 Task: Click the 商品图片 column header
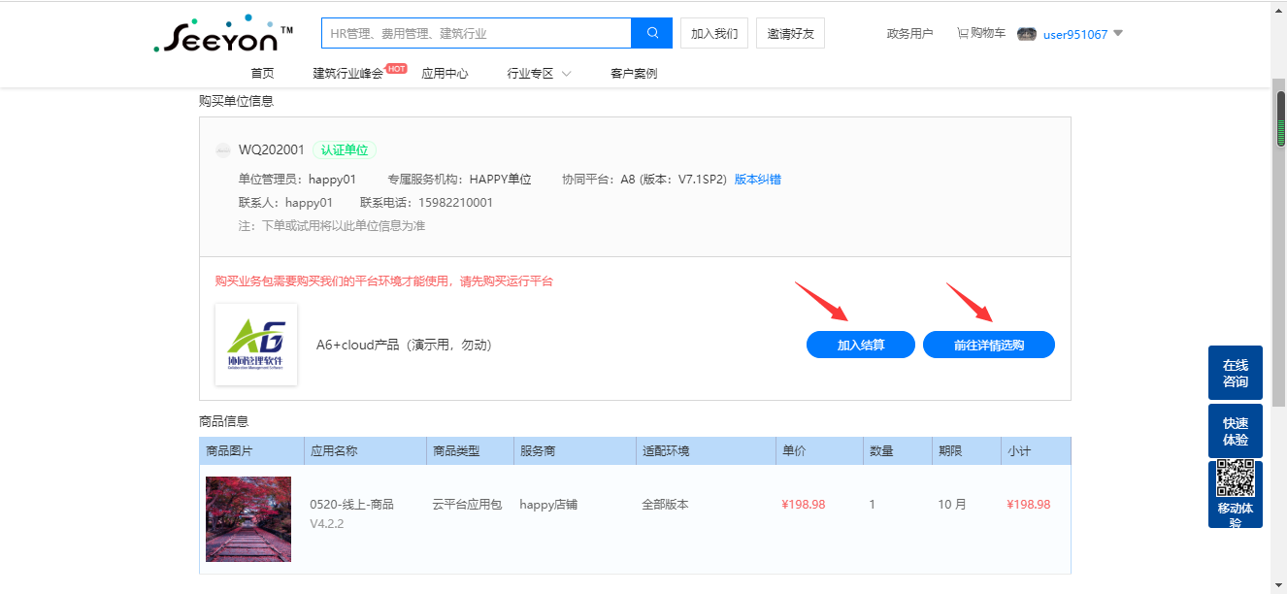pyautogui.click(x=251, y=451)
